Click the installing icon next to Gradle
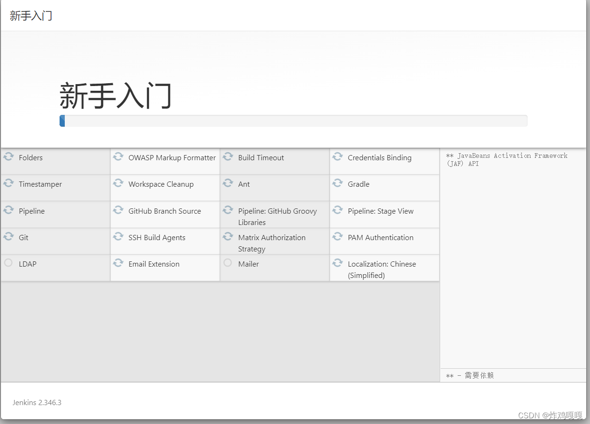This screenshot has width=590, height=424. [338, 183]
